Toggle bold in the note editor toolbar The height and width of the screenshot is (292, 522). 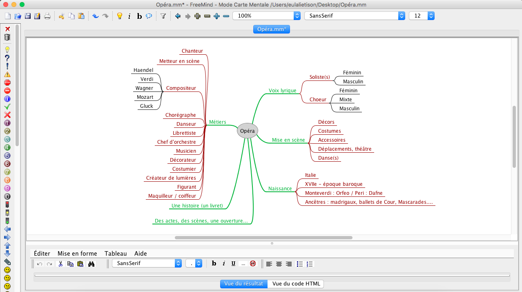(x=214, y=264)
